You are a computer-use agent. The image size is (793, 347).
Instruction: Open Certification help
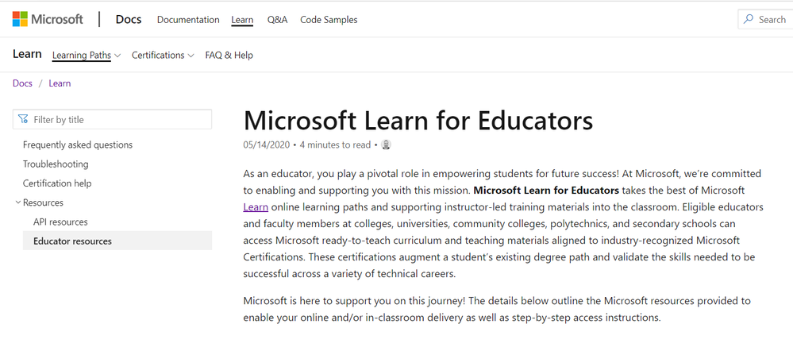pyautogui.click(x=57, y=183)
